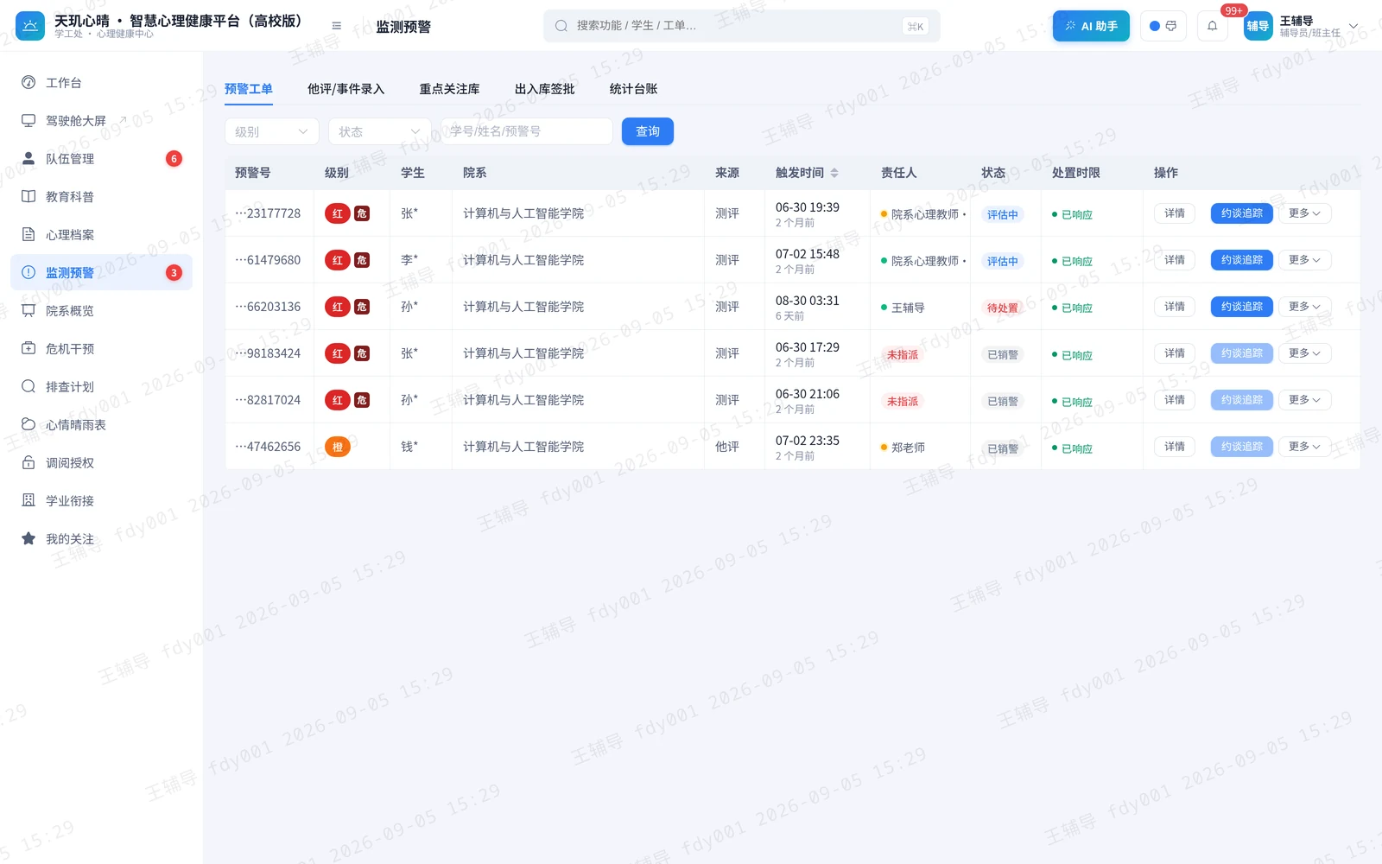This screenshot has height=864, width=1382.
Task: Switch to the 预警工单 tab
Action: click(249, 89)
